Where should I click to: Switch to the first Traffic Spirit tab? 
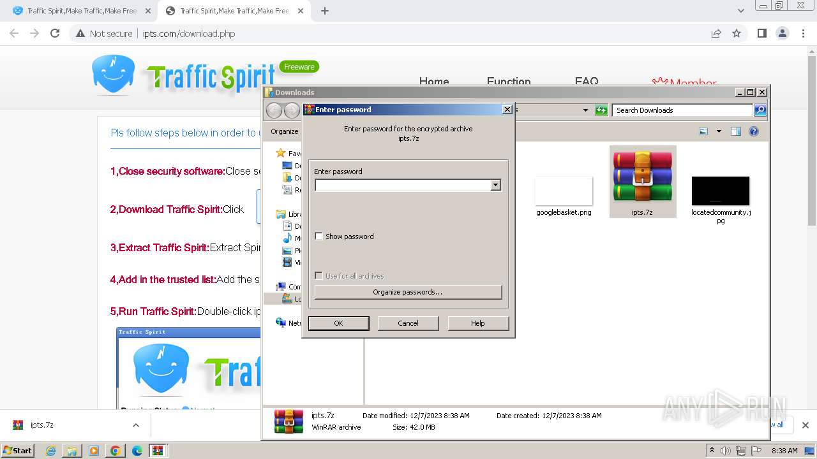(82, 11)
